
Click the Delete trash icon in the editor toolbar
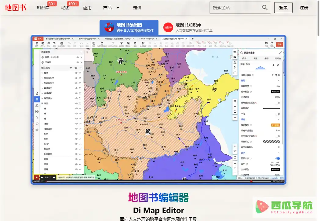coord(135,43)
